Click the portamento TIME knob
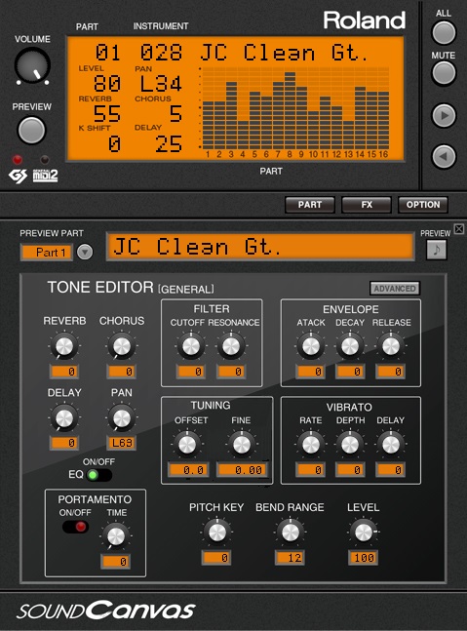Image resolution: width=467 pixels, height=631 pixels. (x=116, y=536)
